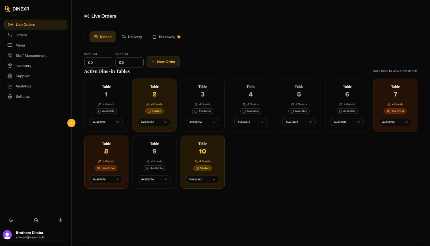Click the New Order button
This screenshot has height=246, width=430.
(x=163, y=62)
